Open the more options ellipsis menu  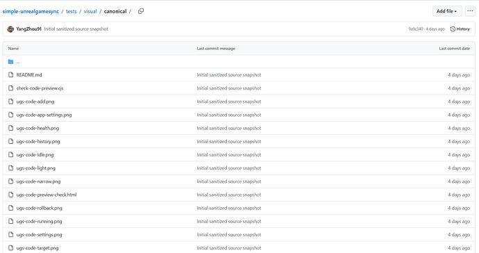click(470, 11)
